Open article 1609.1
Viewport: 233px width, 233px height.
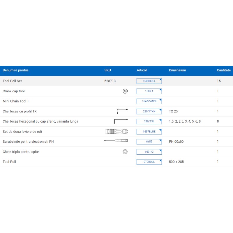pyautogui.click(x=149, y=91)
